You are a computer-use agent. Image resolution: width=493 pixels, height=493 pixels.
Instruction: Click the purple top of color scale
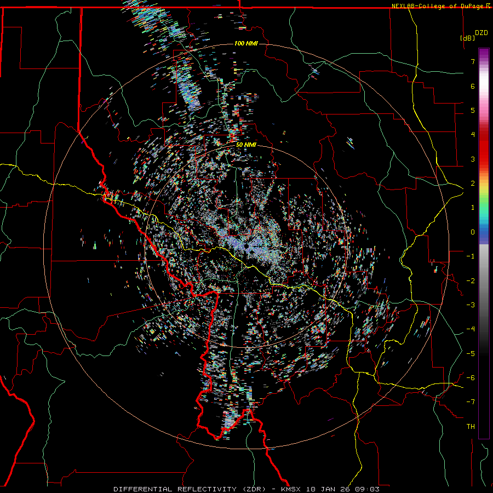tap(484, 54)
